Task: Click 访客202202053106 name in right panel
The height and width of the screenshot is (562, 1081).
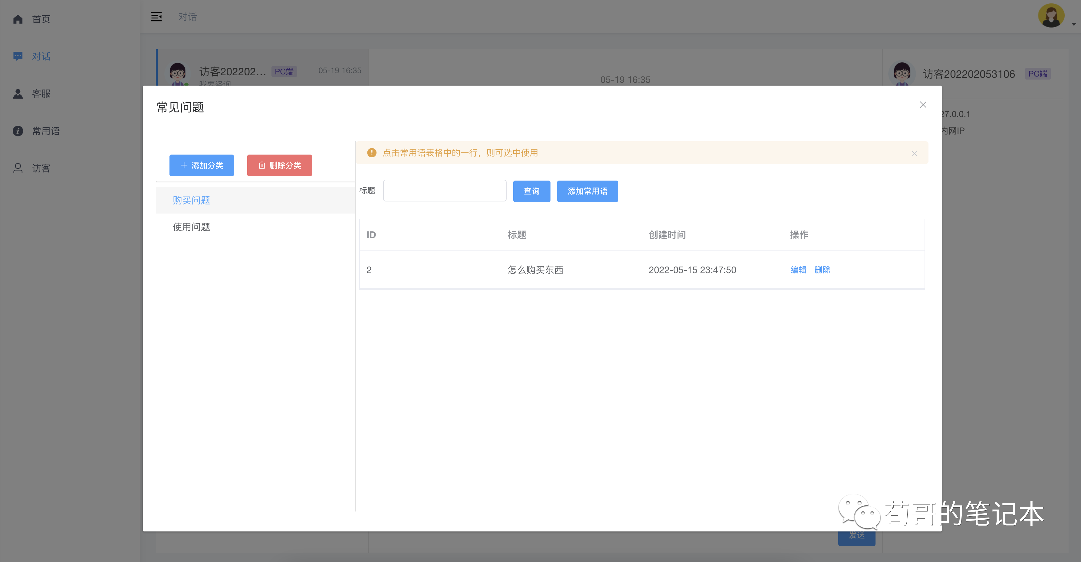Action: [x=969, y=74]
